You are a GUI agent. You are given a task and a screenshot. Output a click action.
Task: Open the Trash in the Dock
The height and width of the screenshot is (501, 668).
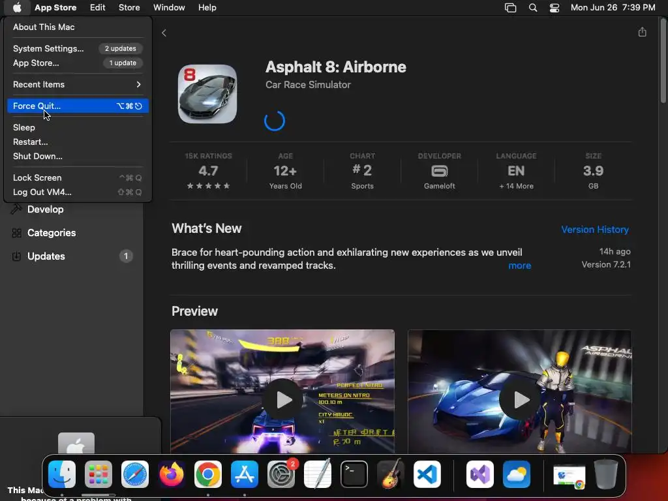[x=606, y=474]
